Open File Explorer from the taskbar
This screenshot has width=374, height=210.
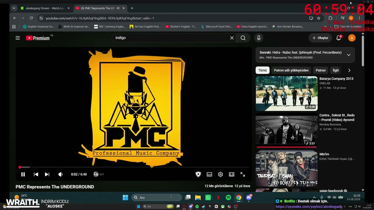tap(198, 197)
